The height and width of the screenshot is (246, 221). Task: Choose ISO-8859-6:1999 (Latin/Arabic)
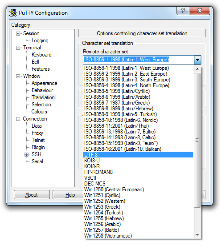[138, 97]
